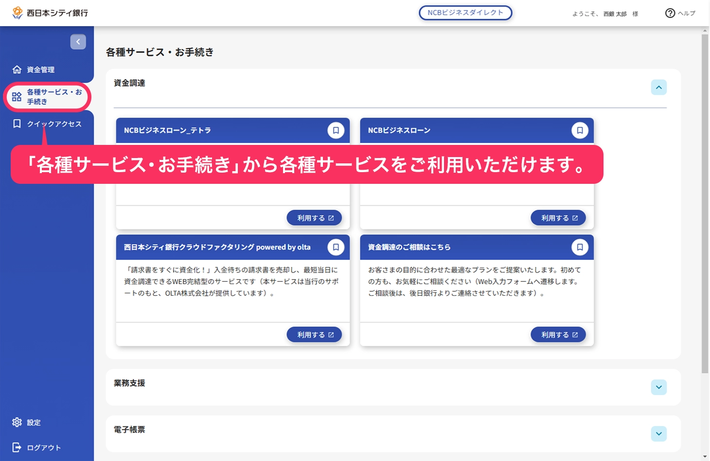Bookmark the クラウドファクタリング card

pyautogui.click(x=336, y=247)
